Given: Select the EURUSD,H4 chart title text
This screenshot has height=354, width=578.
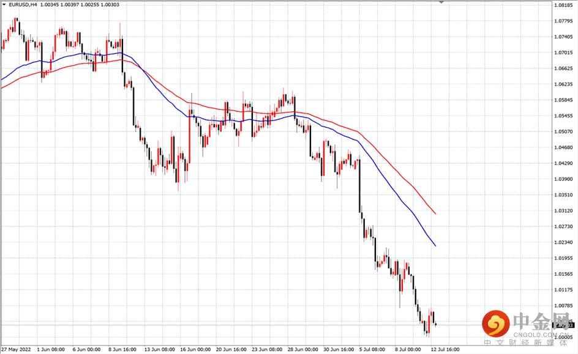Looking at the screenshot, I should [23, 4].
